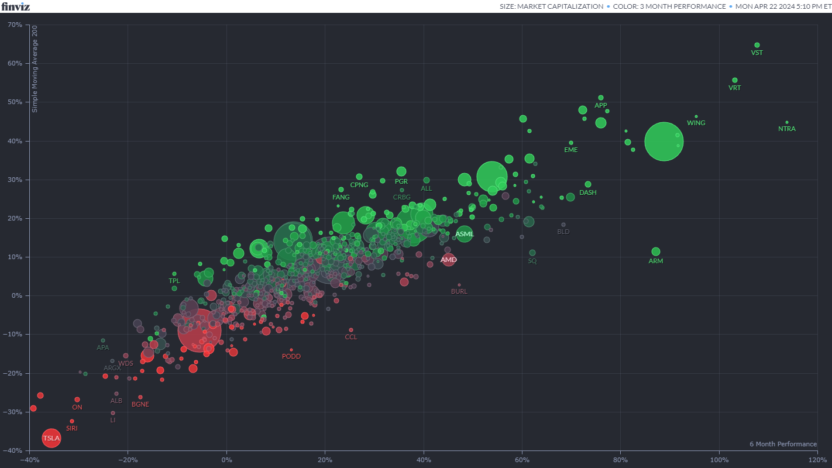Image resolution: width=832 pixels, height=468 pixels.
Task: Select the BGNE ticker label
Action: (140, 404)
